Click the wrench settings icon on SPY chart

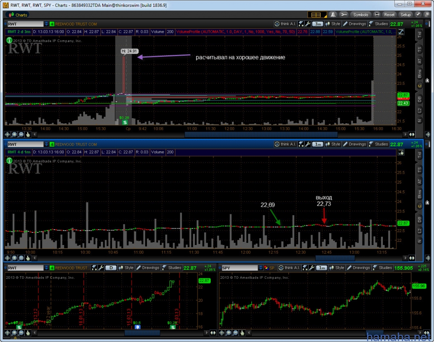(x=311, y=268)
